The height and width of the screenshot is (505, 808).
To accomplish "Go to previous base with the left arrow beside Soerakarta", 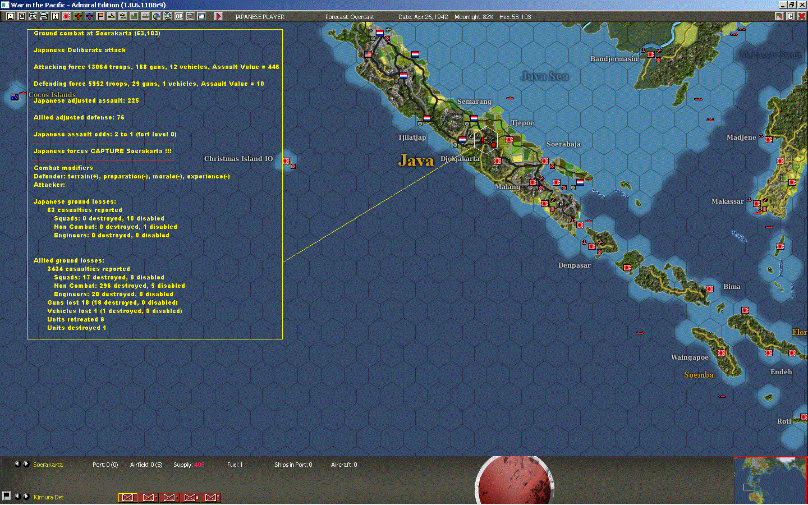I will click(x=17, y=464).
